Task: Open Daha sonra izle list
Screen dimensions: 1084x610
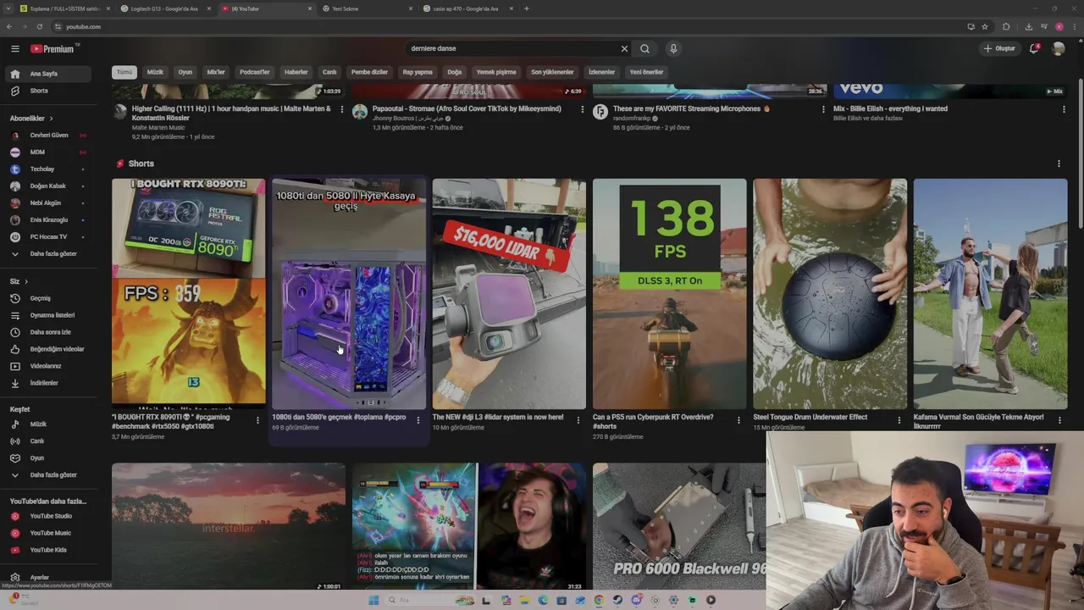Action: pos(49,332)
